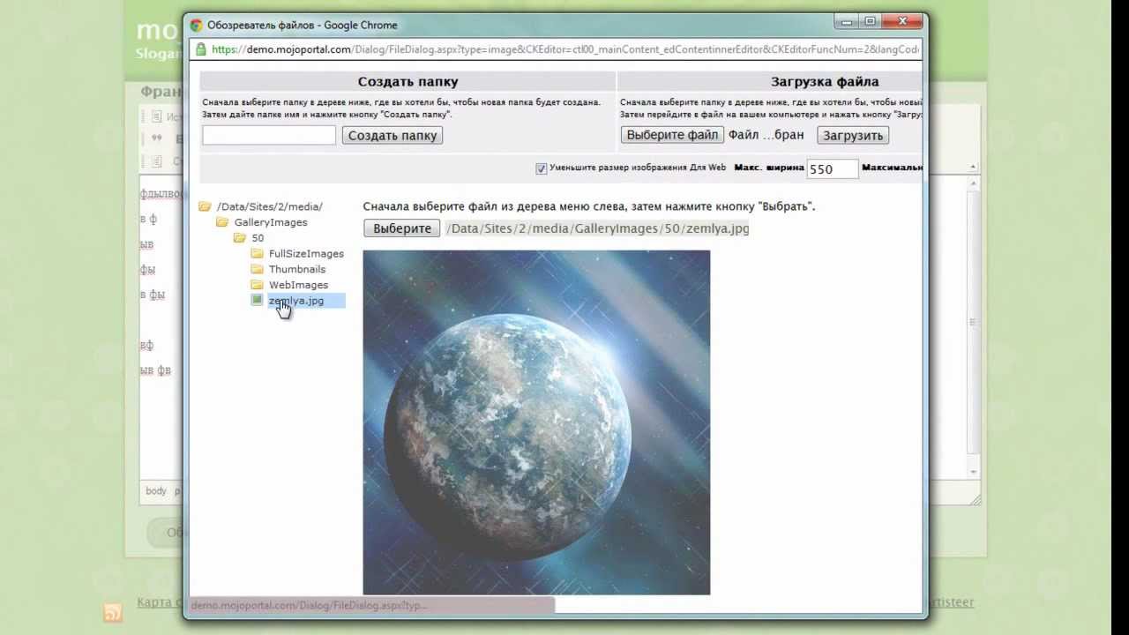Toggle the Уменьшите размер изображения checkbox
Viewport: 1129px width, 635px height.
542,168
